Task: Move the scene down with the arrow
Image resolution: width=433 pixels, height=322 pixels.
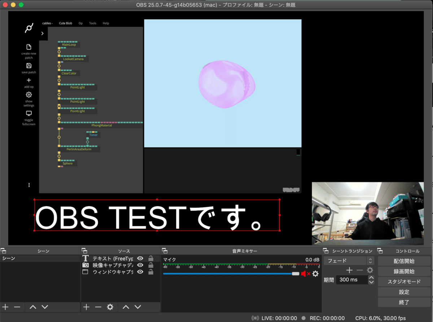Action: point(45,307)
